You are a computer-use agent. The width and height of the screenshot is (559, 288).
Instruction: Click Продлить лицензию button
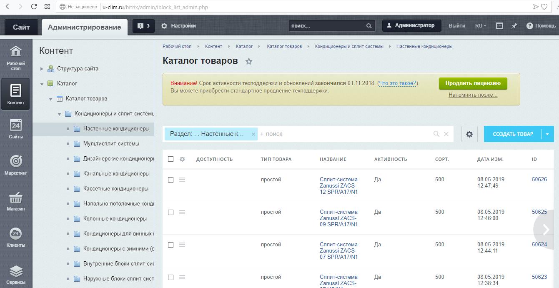pos(473,83)
